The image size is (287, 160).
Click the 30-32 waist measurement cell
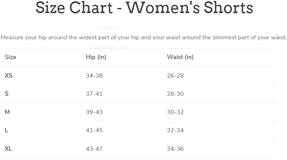click(175, 112)
